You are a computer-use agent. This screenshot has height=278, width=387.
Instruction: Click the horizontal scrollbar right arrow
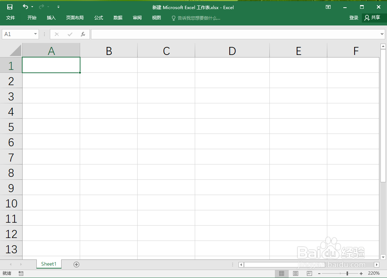coord(377,265)
